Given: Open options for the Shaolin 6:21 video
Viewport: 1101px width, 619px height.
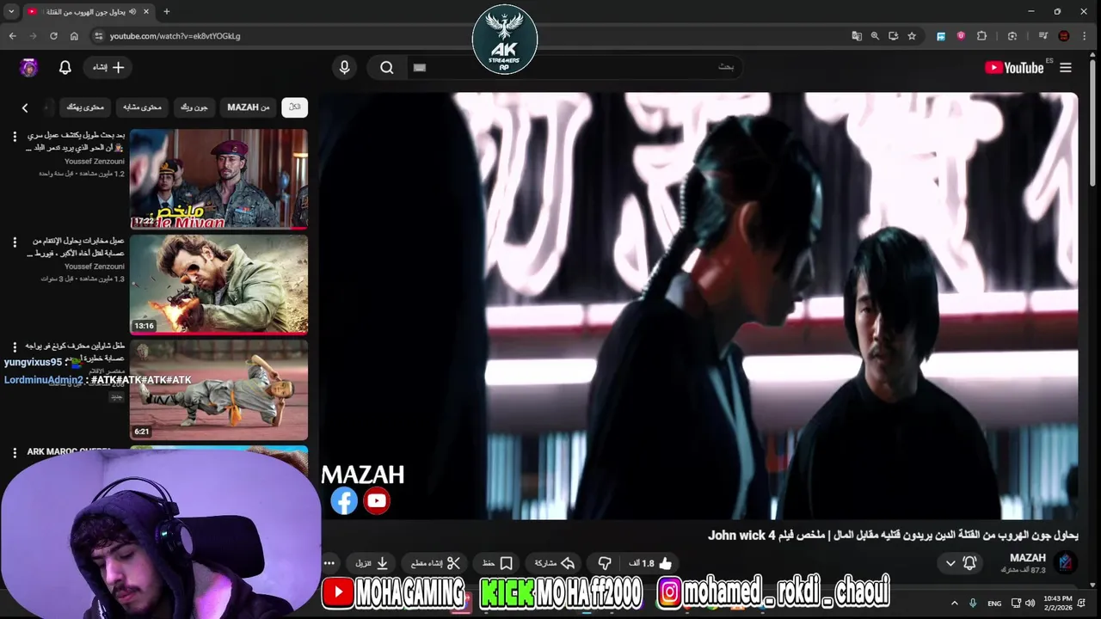Looking at the screenshot, I should [14, 347].
